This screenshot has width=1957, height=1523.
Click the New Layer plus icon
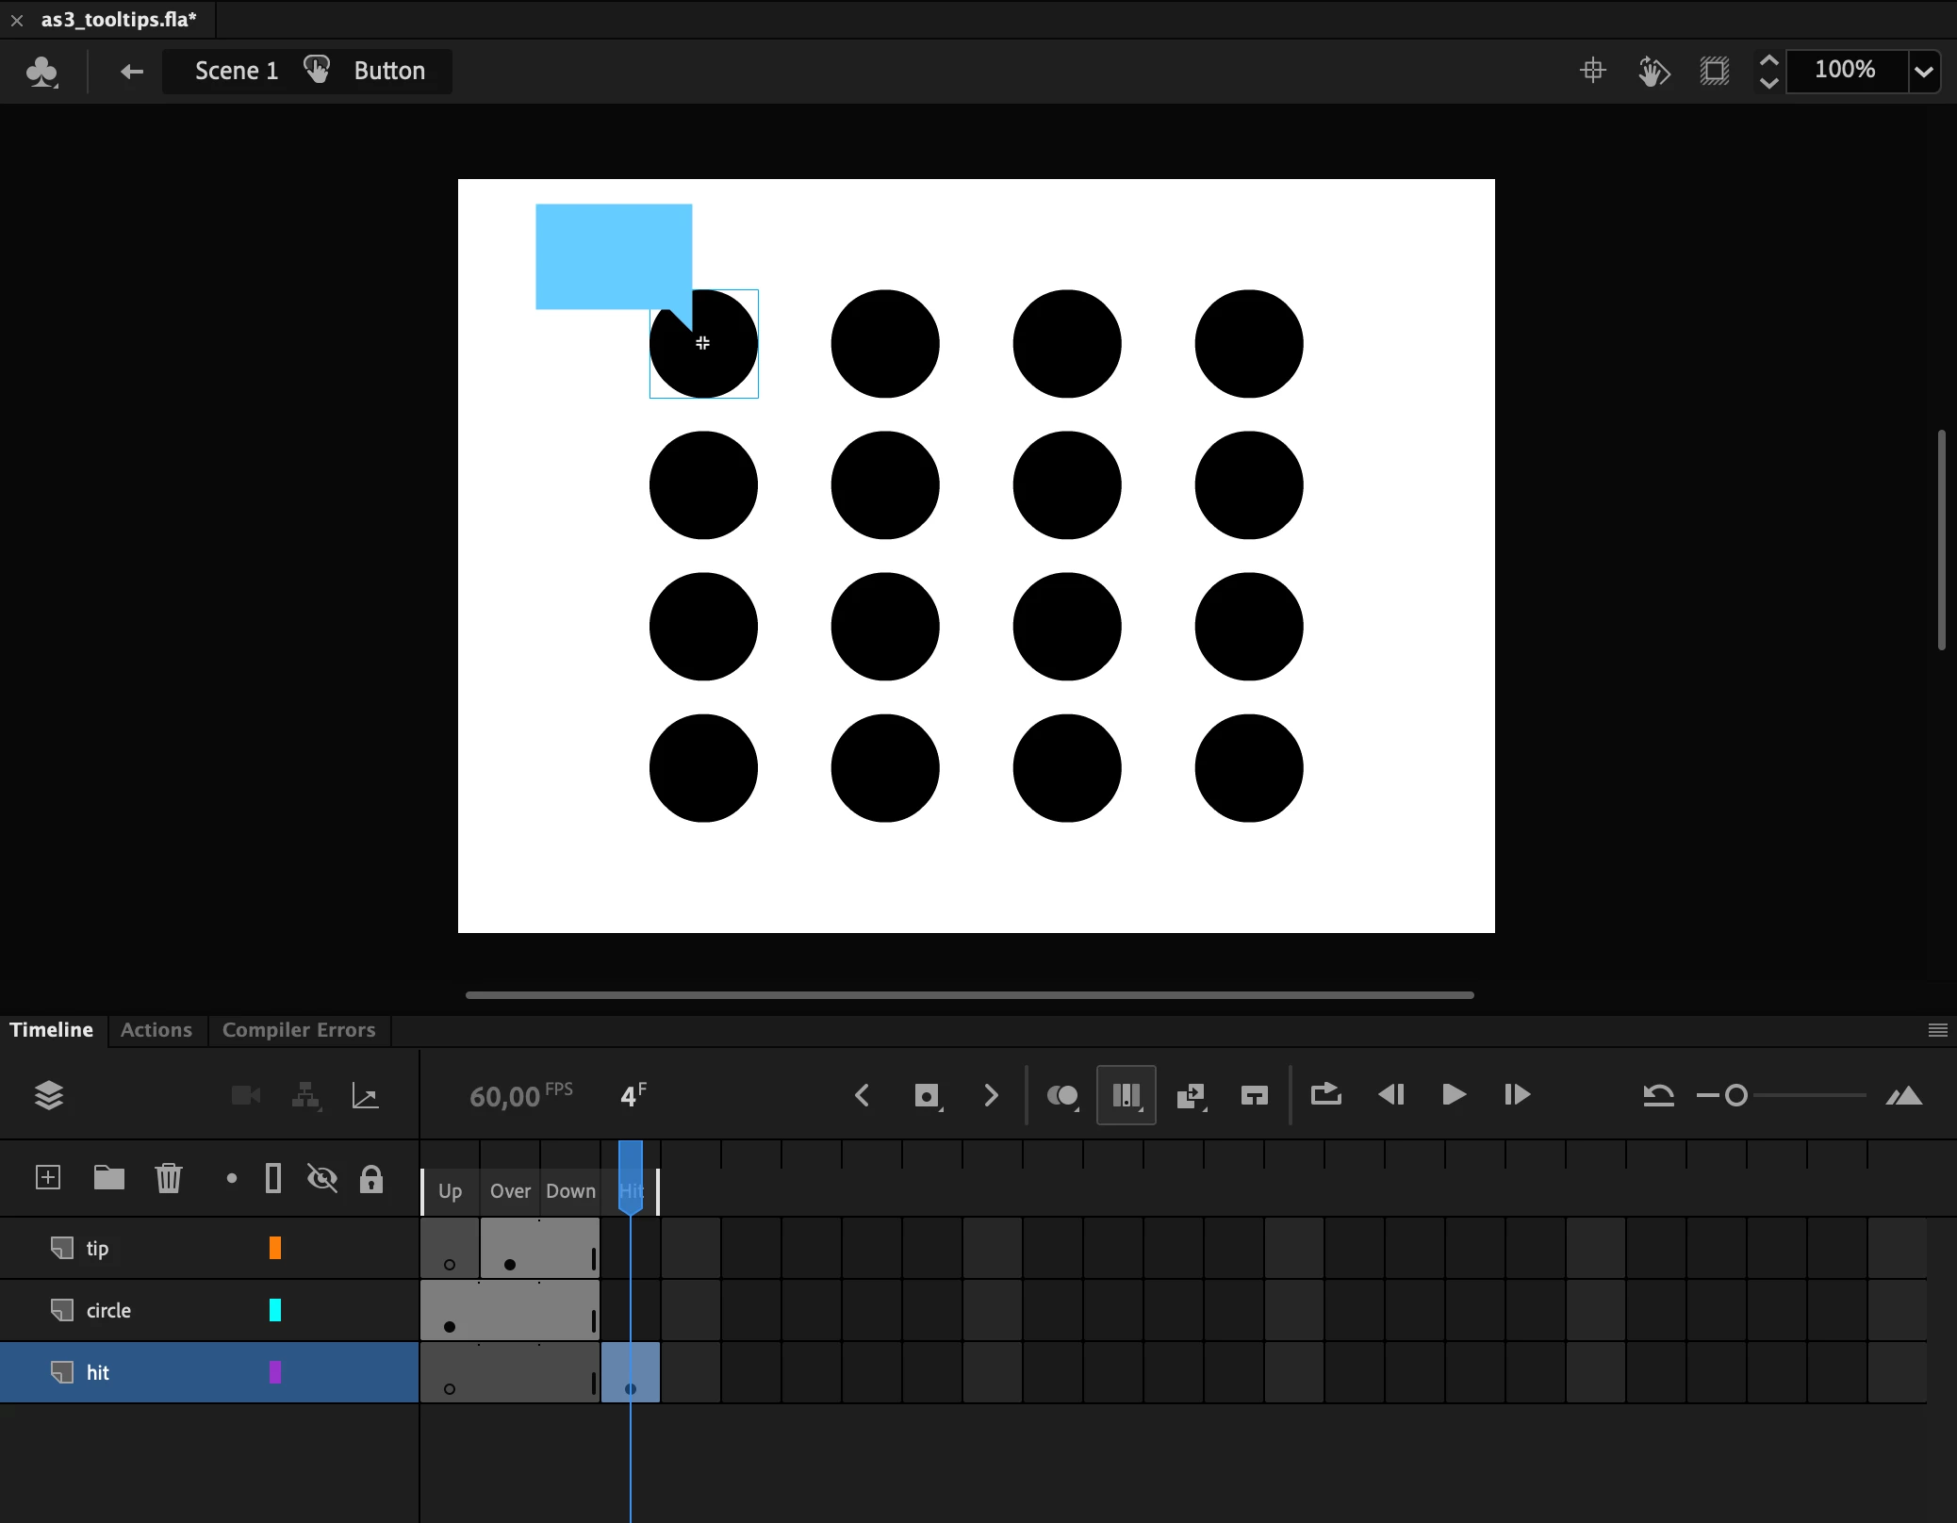pyautogui.click(x=48, y=1177)
